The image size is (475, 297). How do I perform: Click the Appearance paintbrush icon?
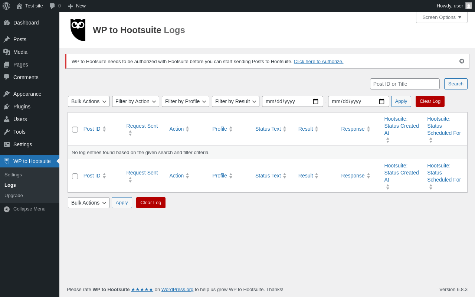[x=7, y=94]
